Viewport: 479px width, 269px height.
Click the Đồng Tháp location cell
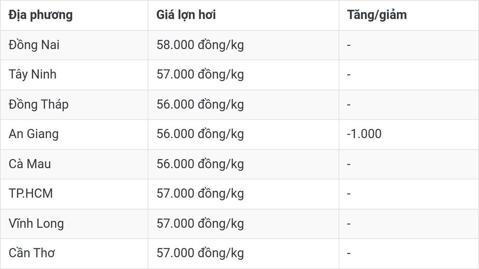click(38, 105)
